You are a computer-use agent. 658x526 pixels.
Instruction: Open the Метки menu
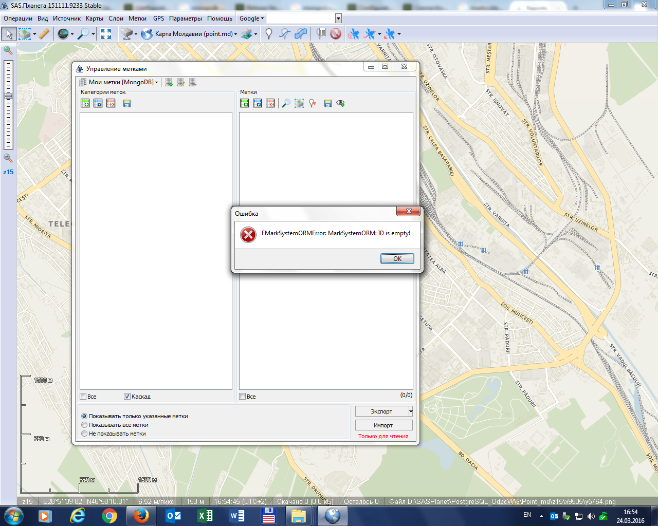(137, 18)
